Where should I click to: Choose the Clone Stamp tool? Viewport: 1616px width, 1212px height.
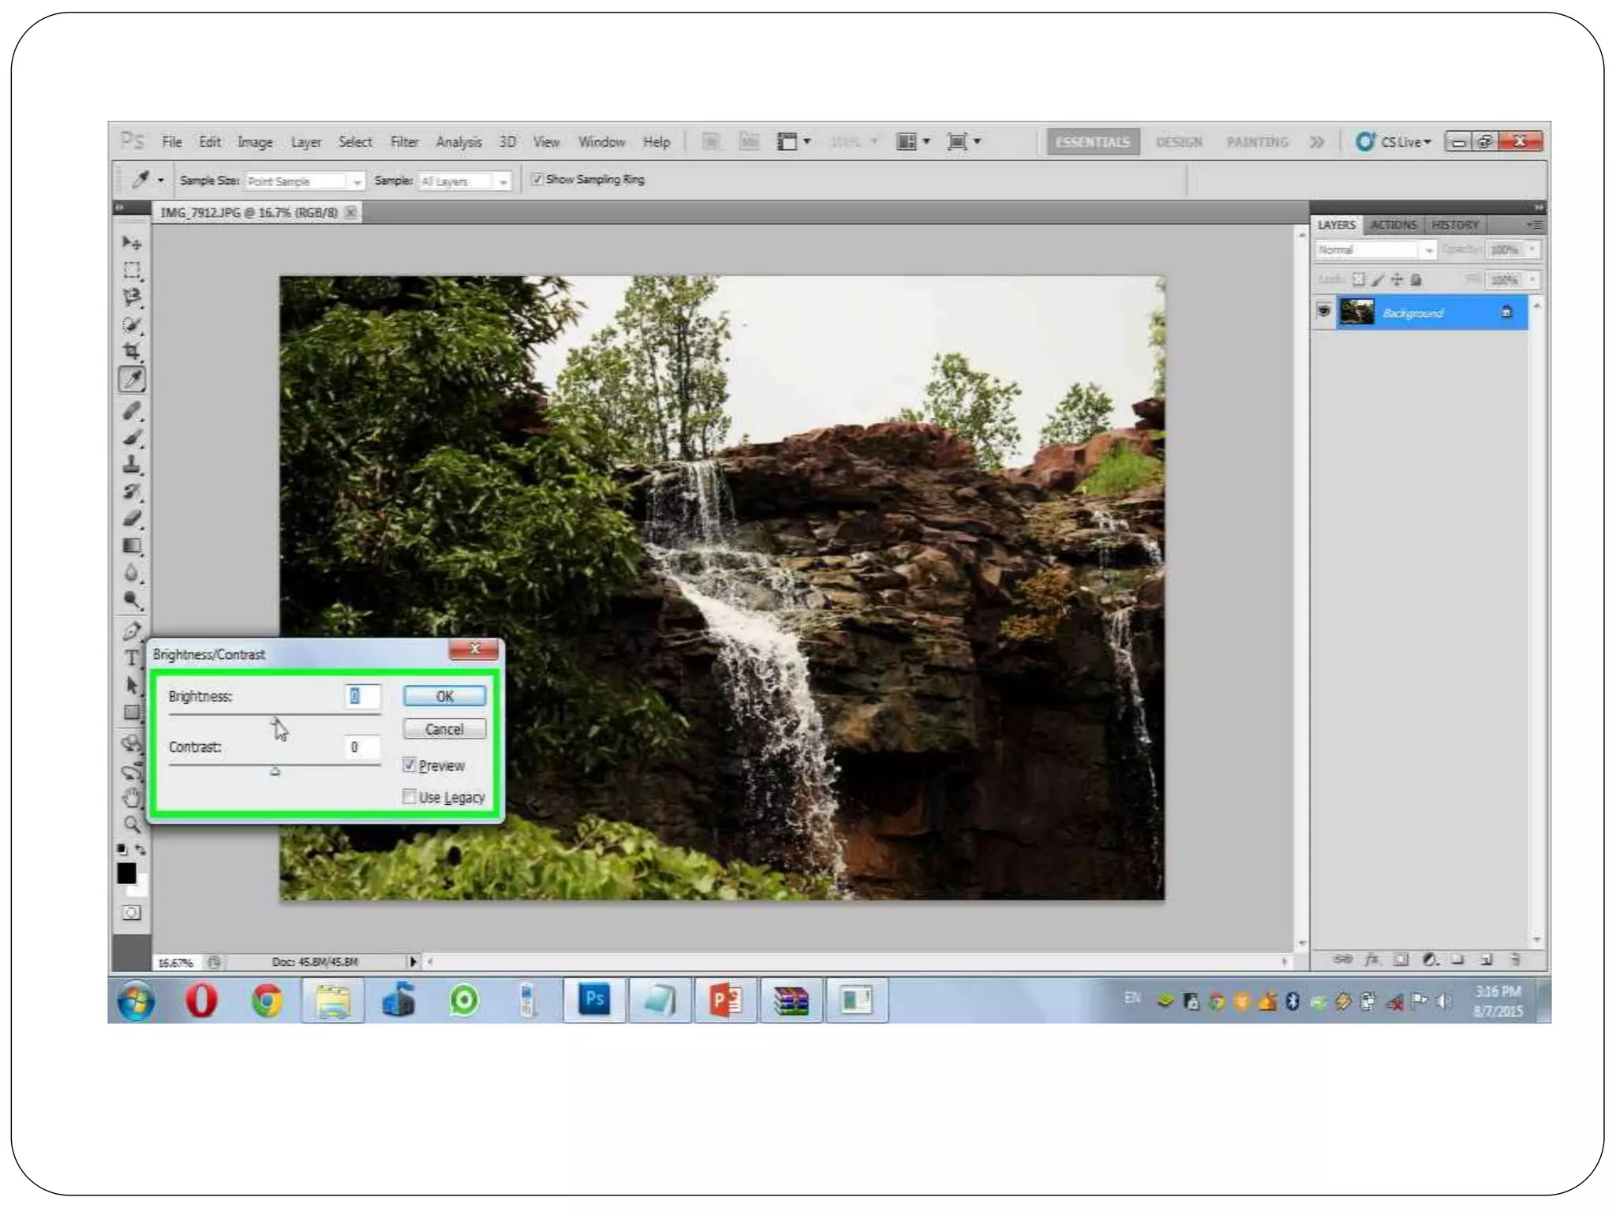[x=132, y=465]
